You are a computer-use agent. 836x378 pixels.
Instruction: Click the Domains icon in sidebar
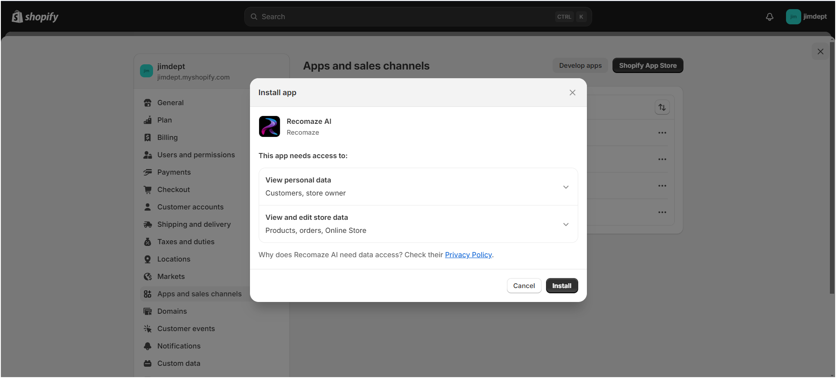tap(148, 311)
